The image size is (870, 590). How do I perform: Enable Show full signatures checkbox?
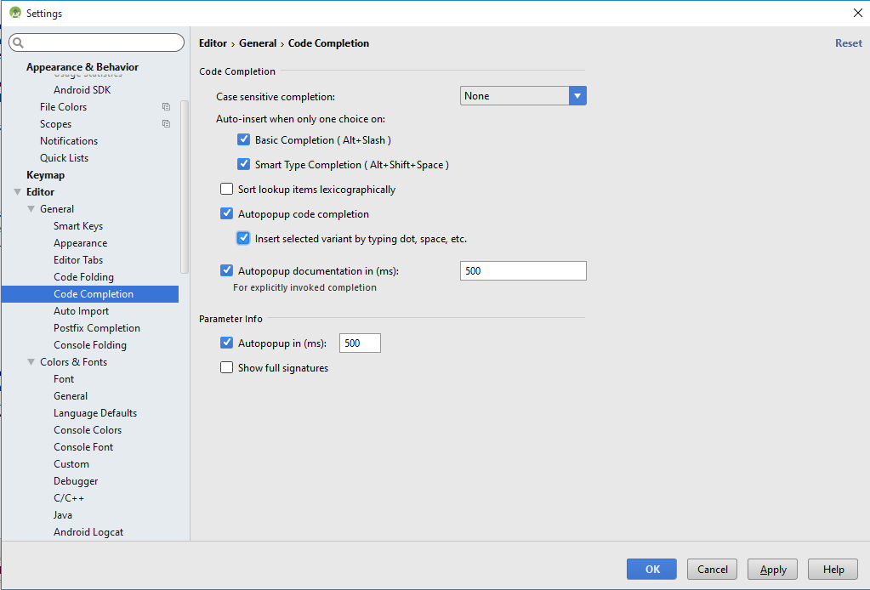click(x=226, y=367)
